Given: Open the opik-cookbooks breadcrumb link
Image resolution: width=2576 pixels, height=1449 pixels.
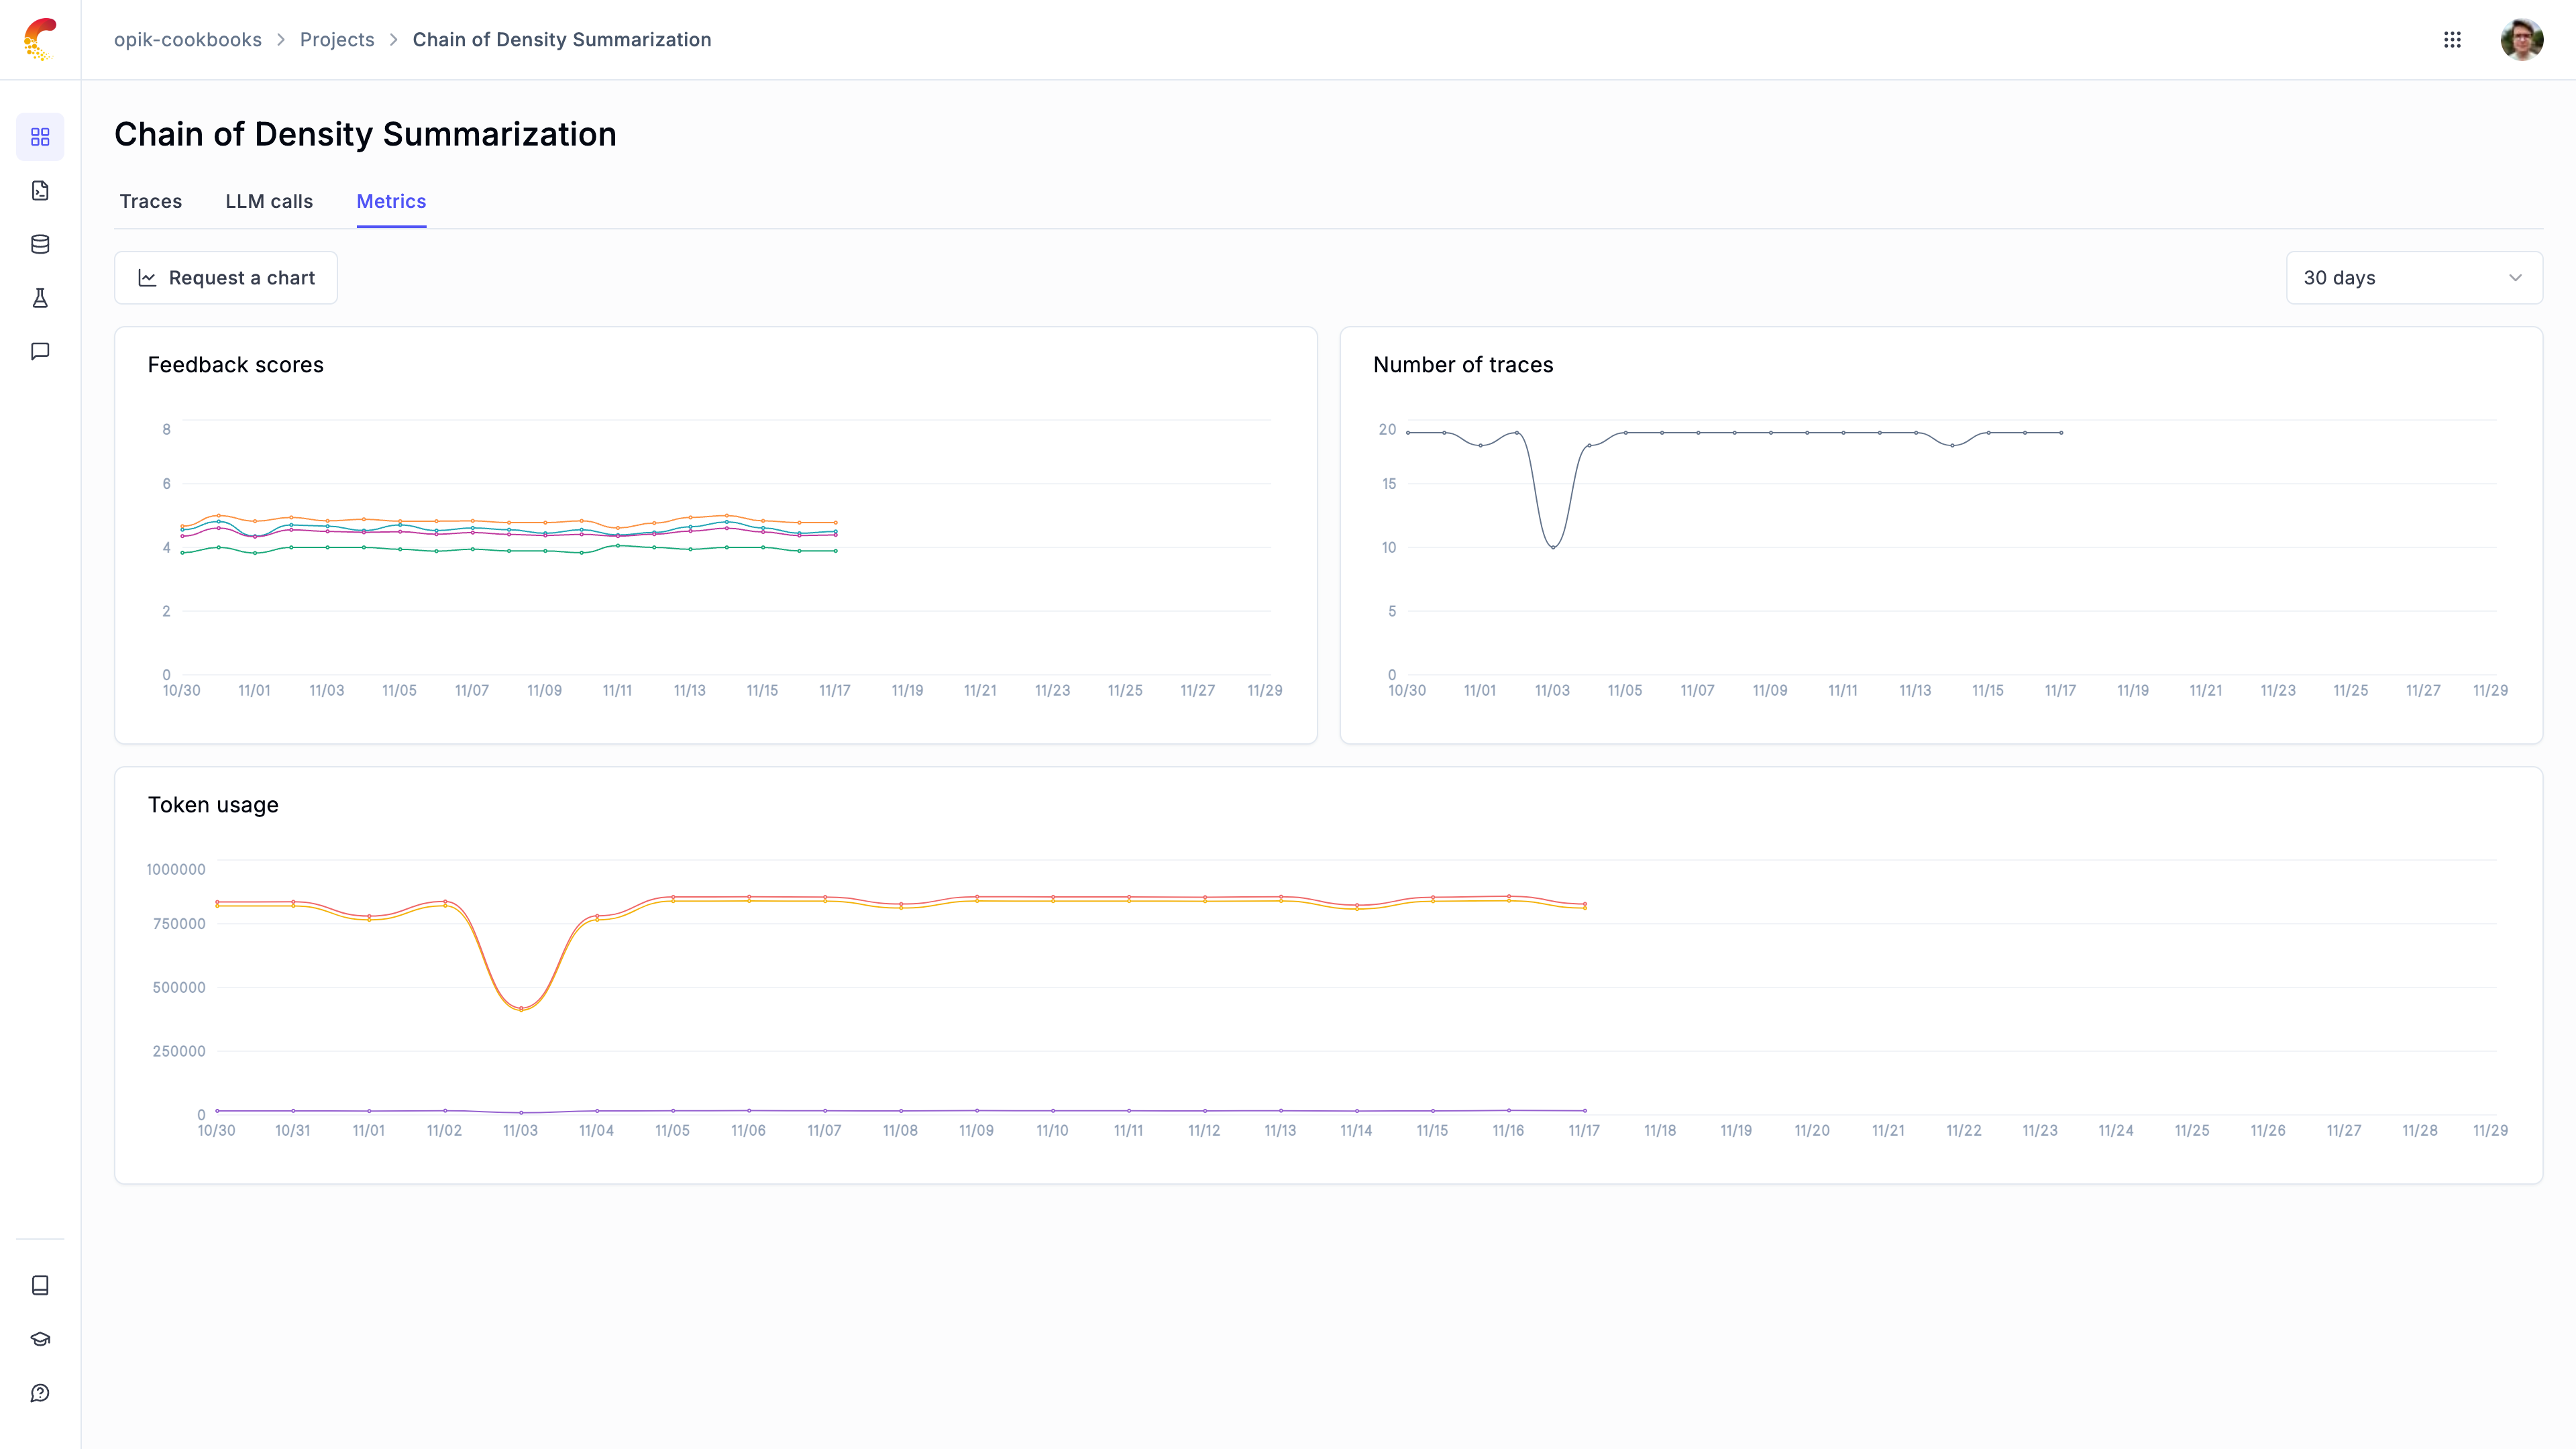Looking at the screenshot, I should [187, 39].
